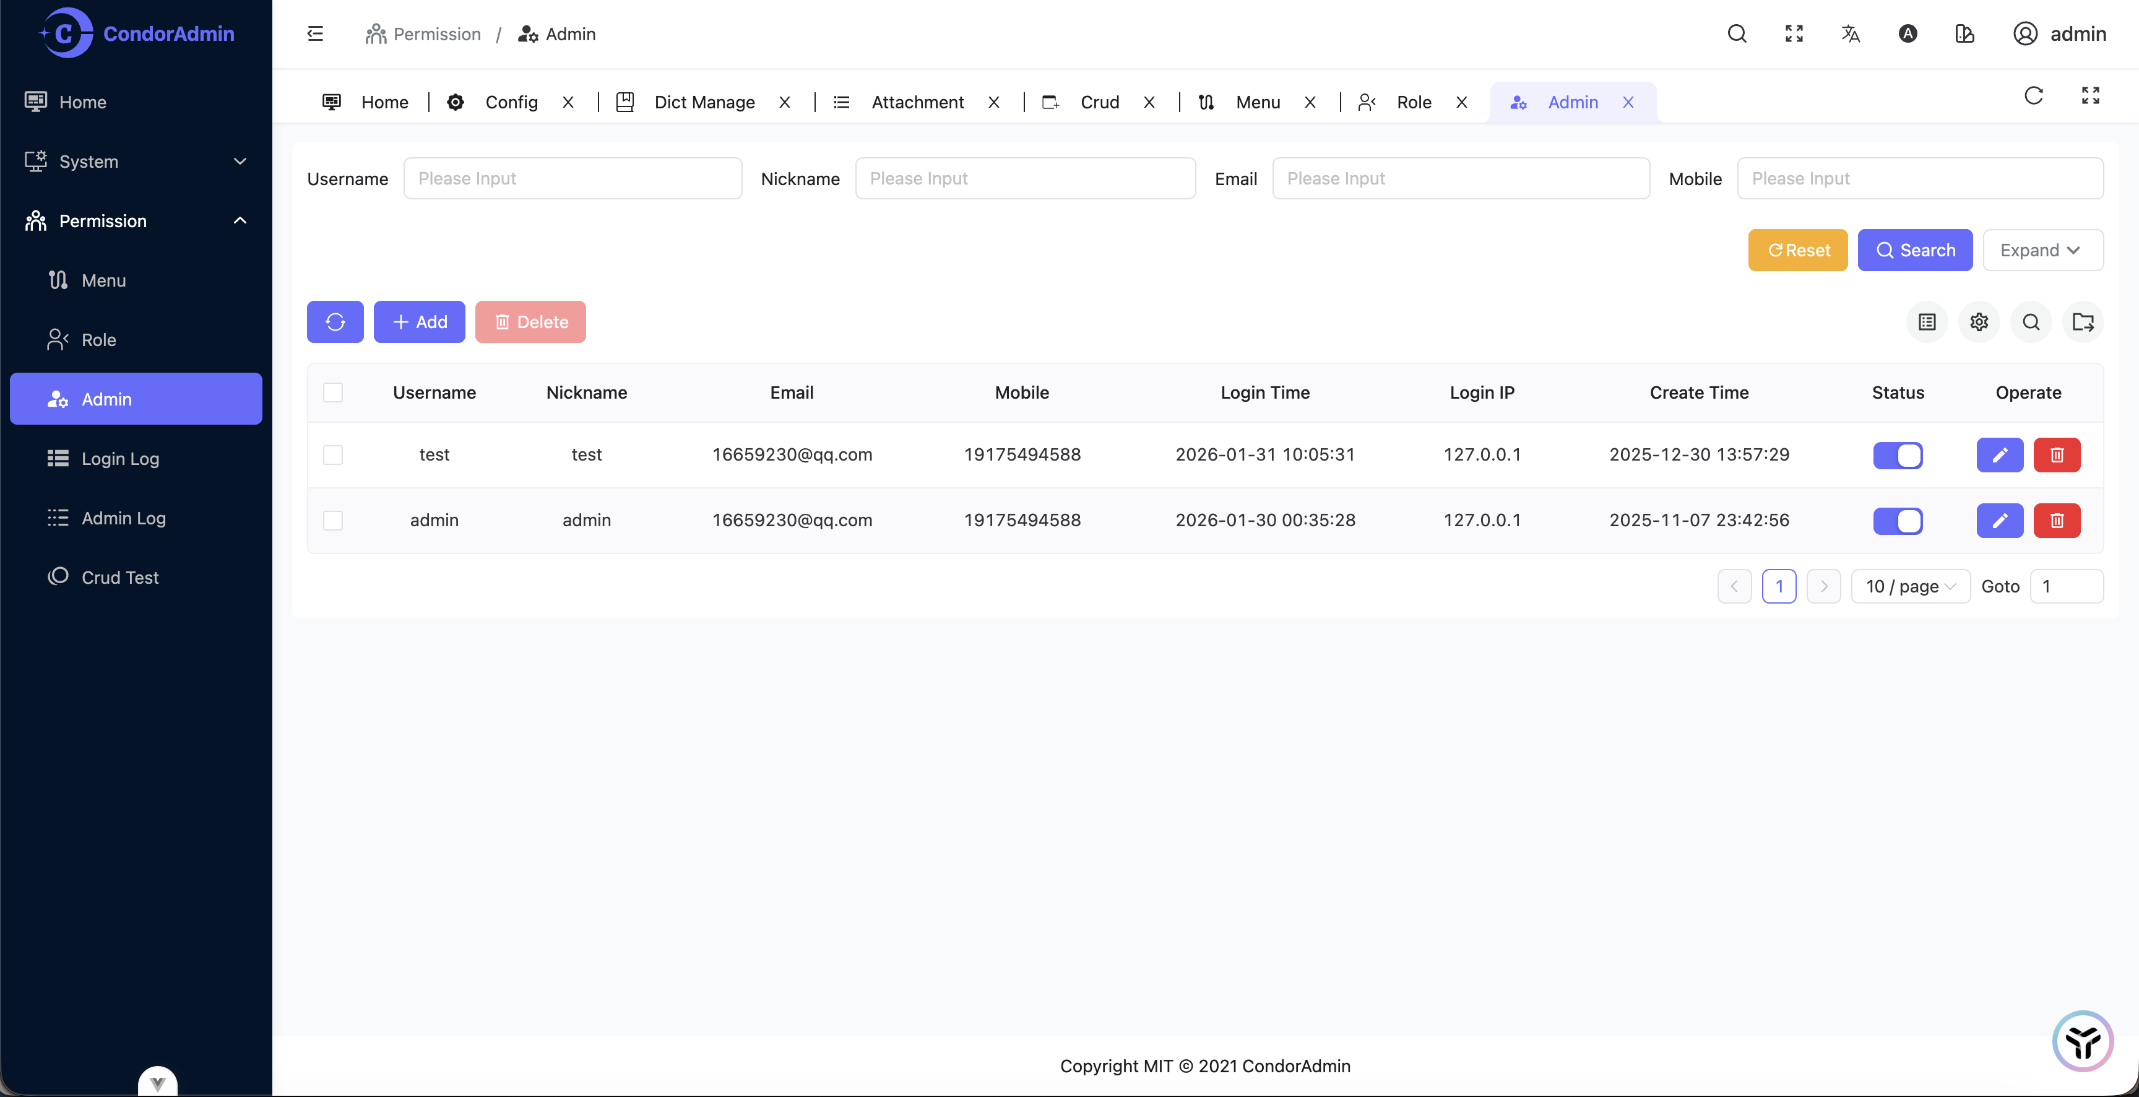Edit the test user row
Image resolution: width=2139 pixels, height=1097 pixels.
(2000, 455)
